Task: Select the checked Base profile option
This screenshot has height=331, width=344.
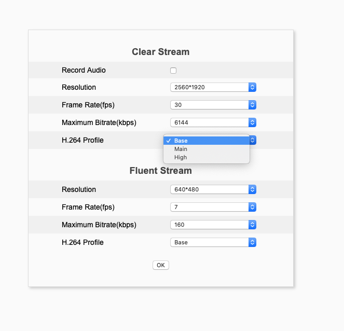Action: [x=207, y=141]
